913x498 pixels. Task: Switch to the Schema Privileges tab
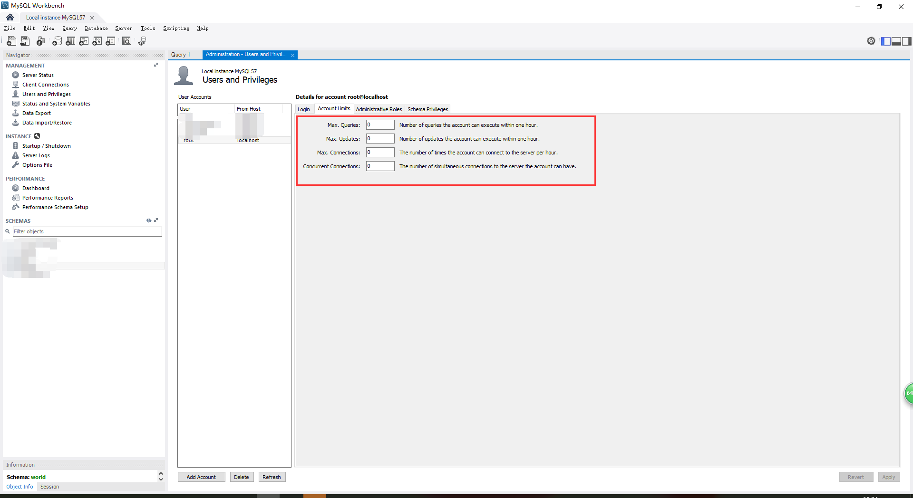click(x=427, y=109)
